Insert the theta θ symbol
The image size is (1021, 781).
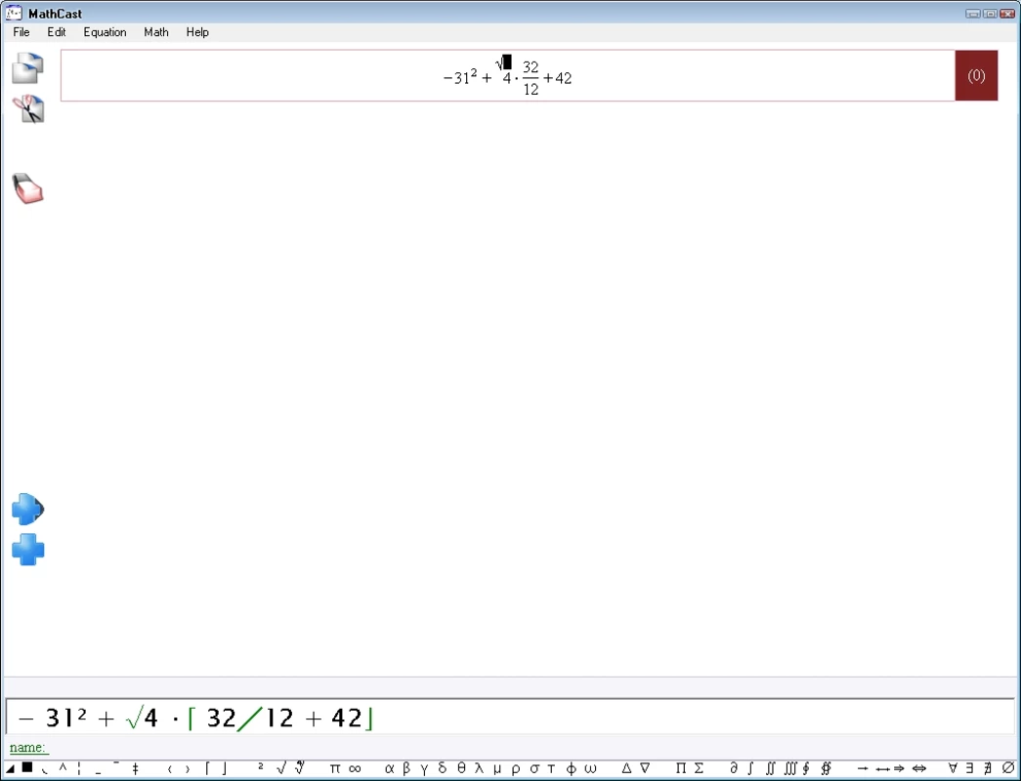[x=461, y=768]
